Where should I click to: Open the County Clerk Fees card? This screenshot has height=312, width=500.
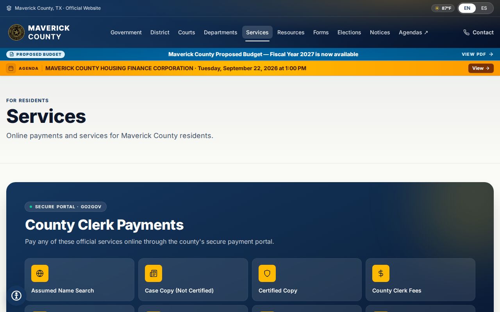[420, 280]
